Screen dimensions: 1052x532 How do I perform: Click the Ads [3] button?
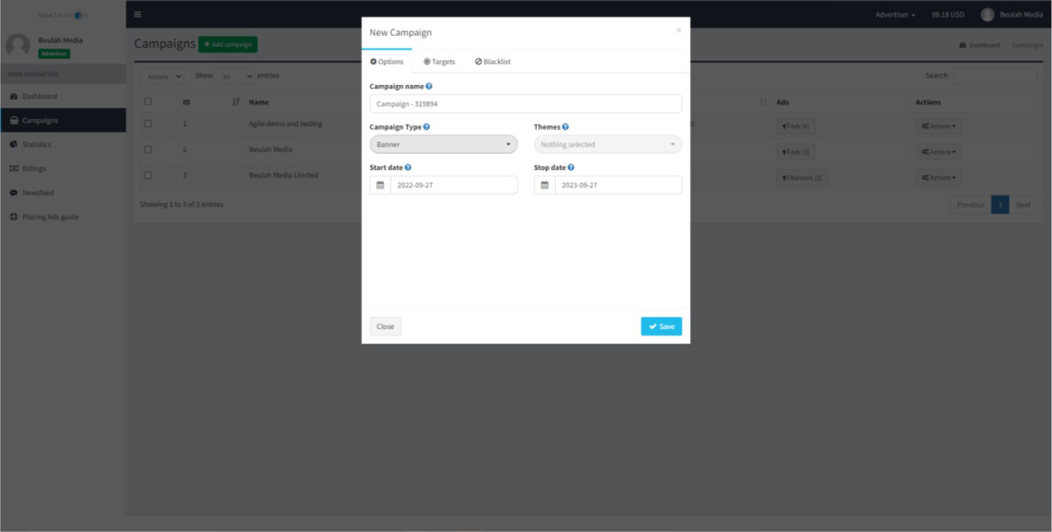(795, 152)
